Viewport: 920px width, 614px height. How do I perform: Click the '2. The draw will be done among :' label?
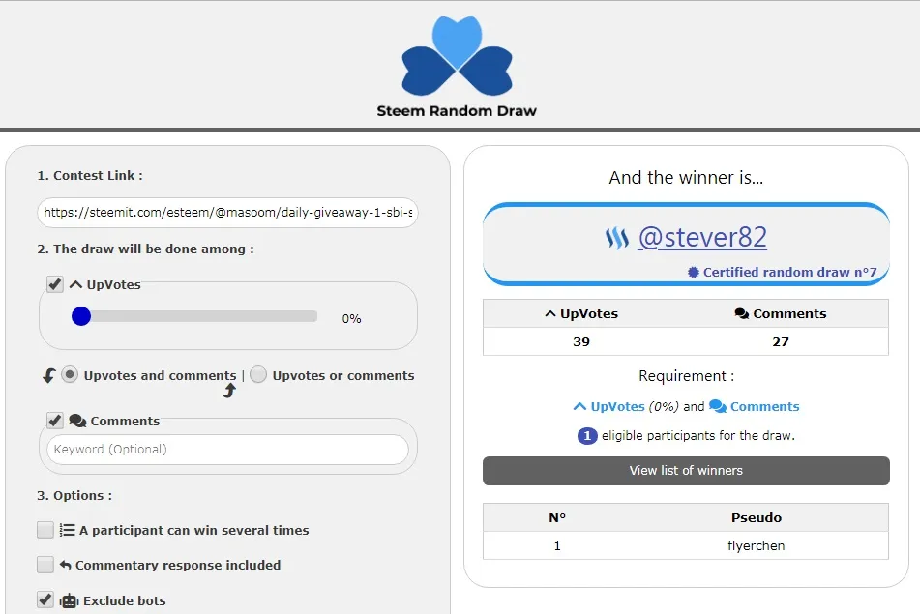click(x=145, y=249)
